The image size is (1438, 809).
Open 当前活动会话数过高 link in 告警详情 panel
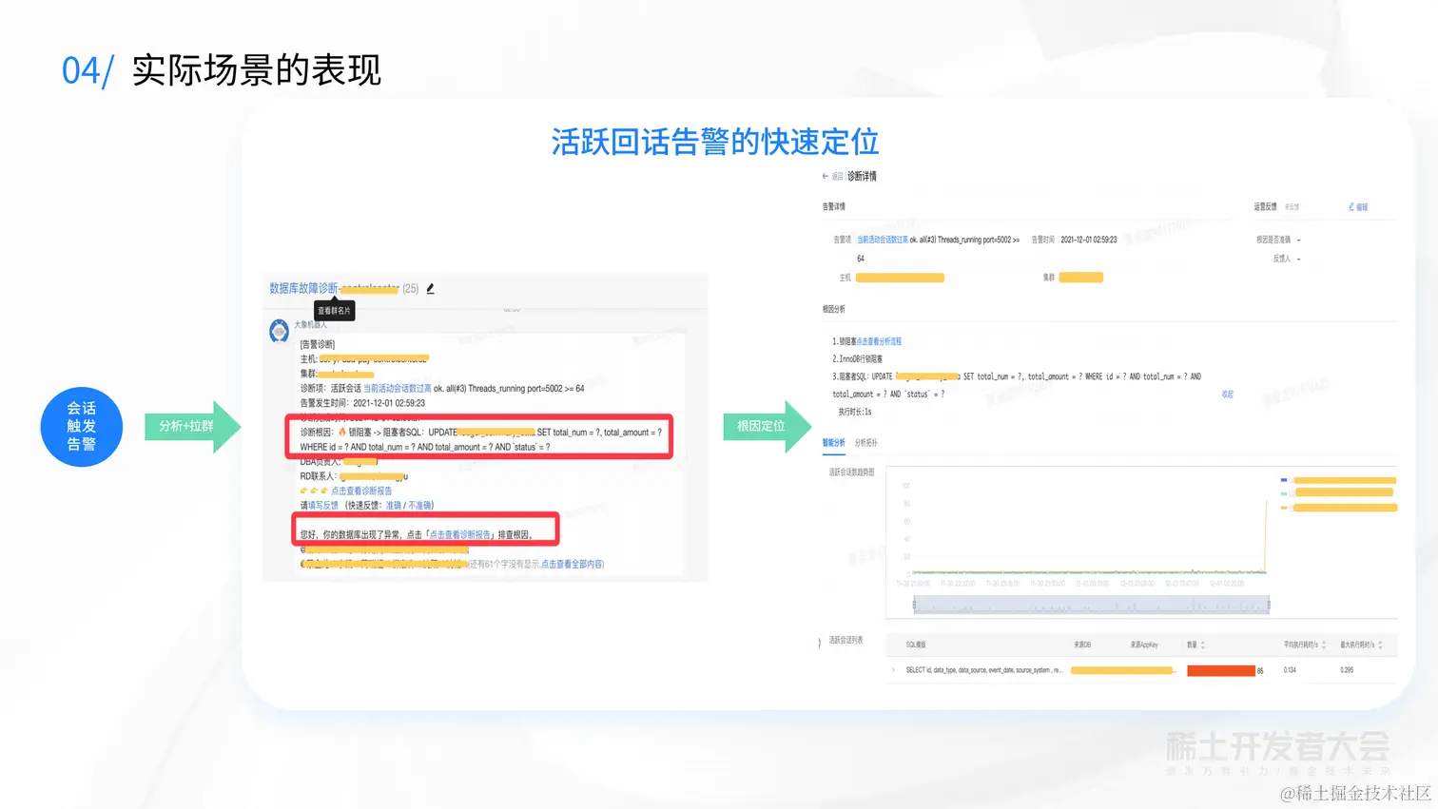coord(883,240)
